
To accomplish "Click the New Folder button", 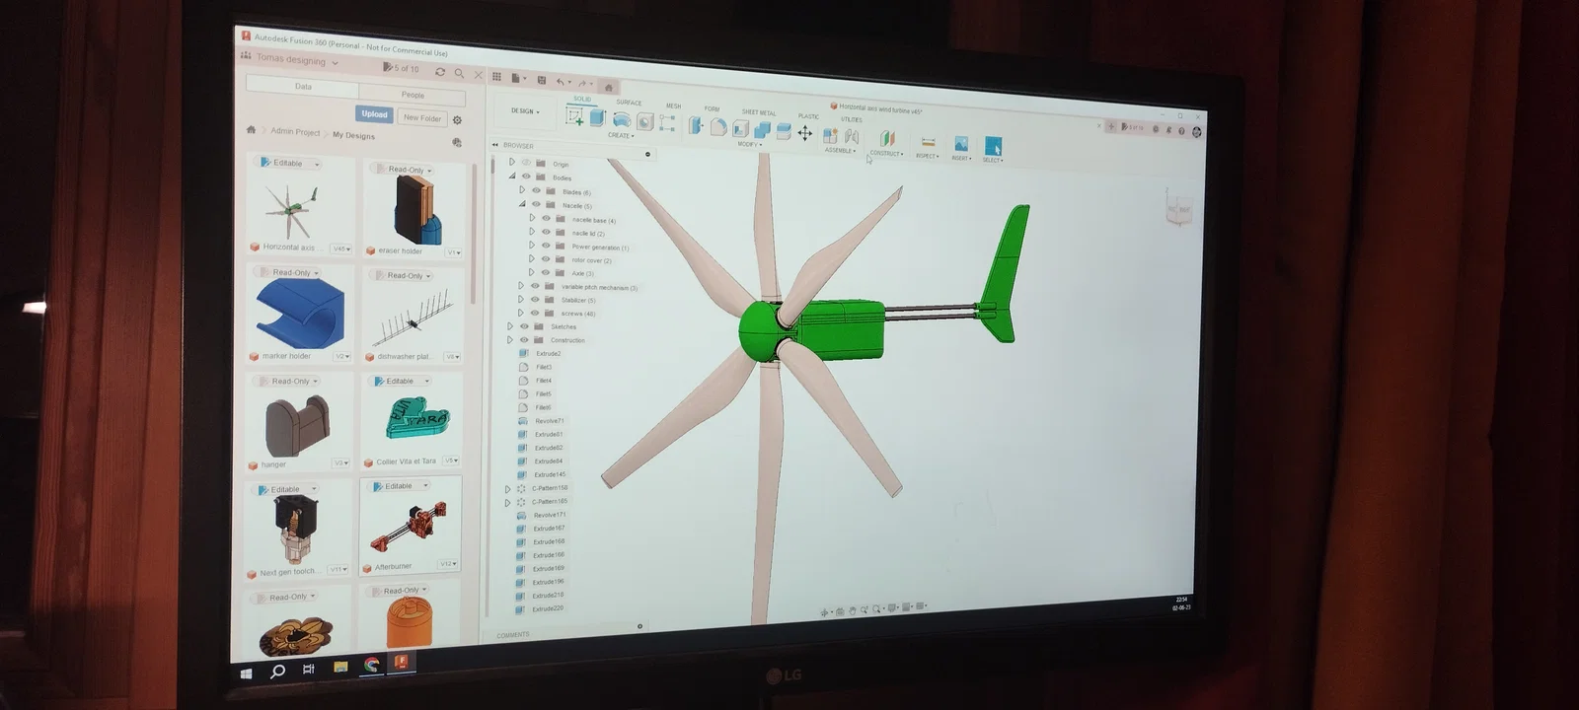I will coord(422,117).
